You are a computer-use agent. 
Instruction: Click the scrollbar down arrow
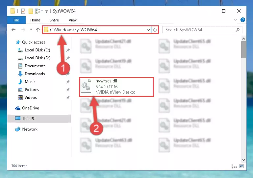pyautogui.click(x=243, y=160)
